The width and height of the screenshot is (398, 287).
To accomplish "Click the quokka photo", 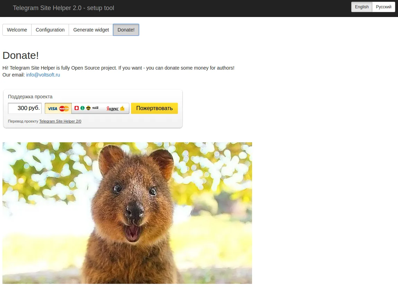I will [x=127, y=213].
